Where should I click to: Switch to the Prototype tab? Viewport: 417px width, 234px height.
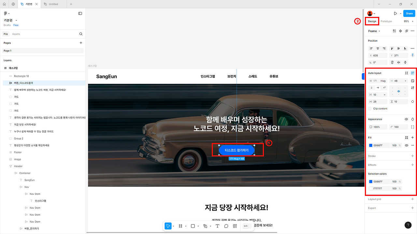pos(386,21)
